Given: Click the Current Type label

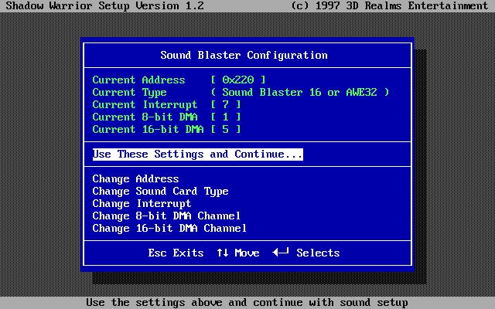Looking at the screenshot, I should (129, 93).
